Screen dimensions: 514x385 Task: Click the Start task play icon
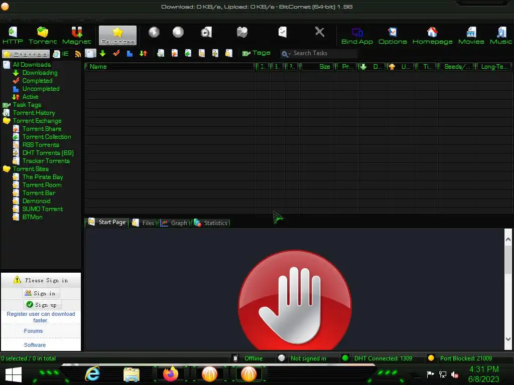[154, 32]
